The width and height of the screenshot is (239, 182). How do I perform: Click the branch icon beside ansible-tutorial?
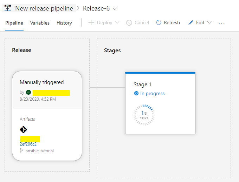(22, 150)
